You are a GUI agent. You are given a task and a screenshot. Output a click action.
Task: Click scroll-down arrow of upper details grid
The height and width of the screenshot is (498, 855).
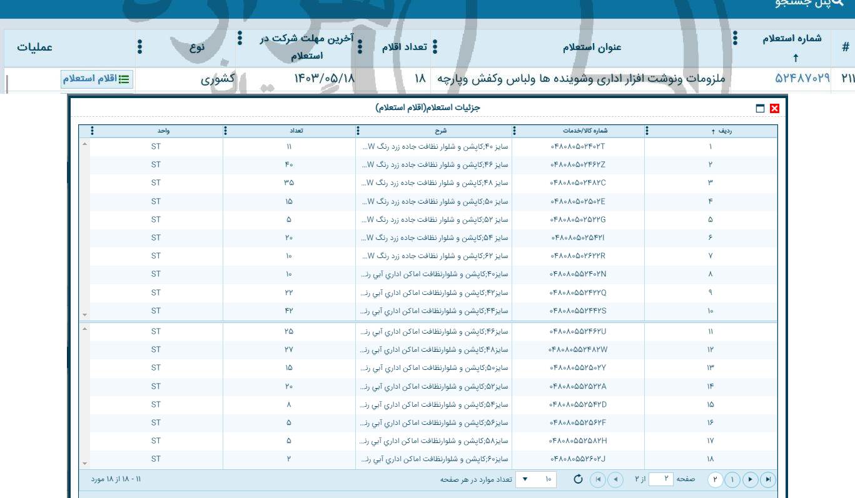click(85, 315)
